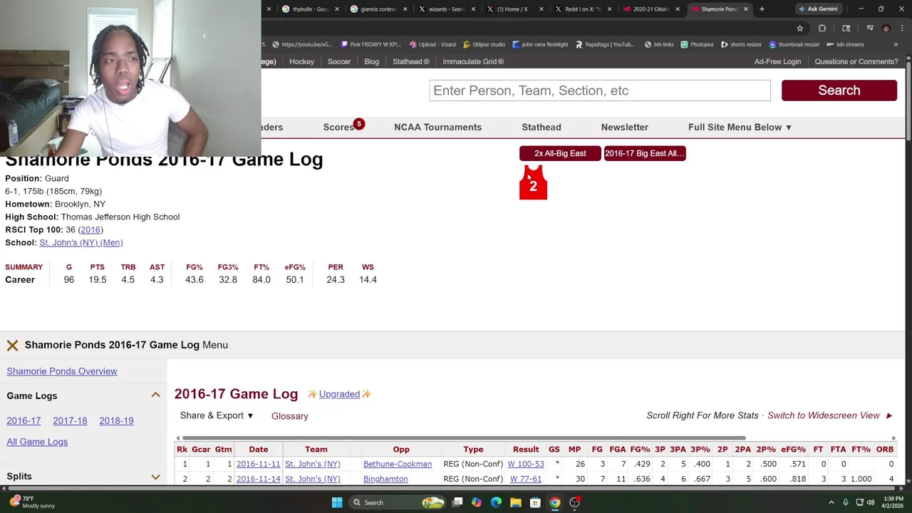The width and height of the screenshot is (912, 513).
Task: Open the Hockey site link
Action: point(301,61)
